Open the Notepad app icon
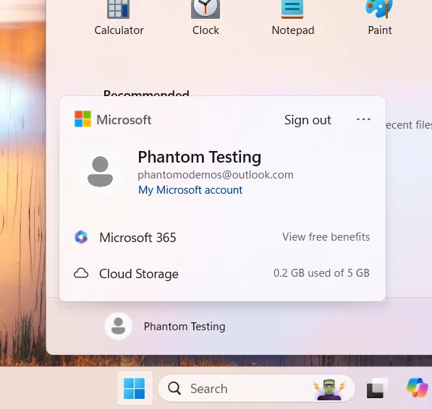432x409 pixels. coord(292,9)
